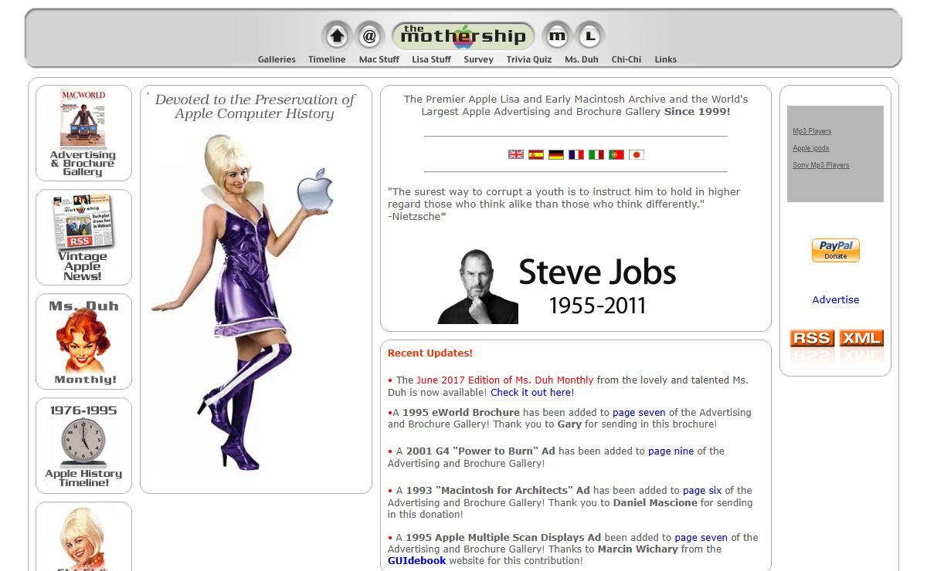Open the Trivia Quiz menu item
This screenshot has width=927, height=571.
click(529, 59)
